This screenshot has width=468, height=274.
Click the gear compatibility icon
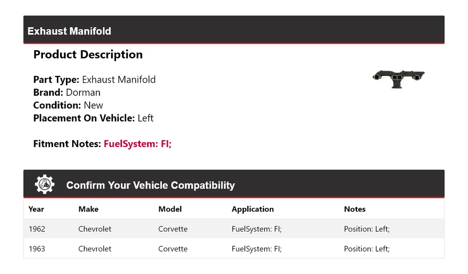click(x=44, y=184)
